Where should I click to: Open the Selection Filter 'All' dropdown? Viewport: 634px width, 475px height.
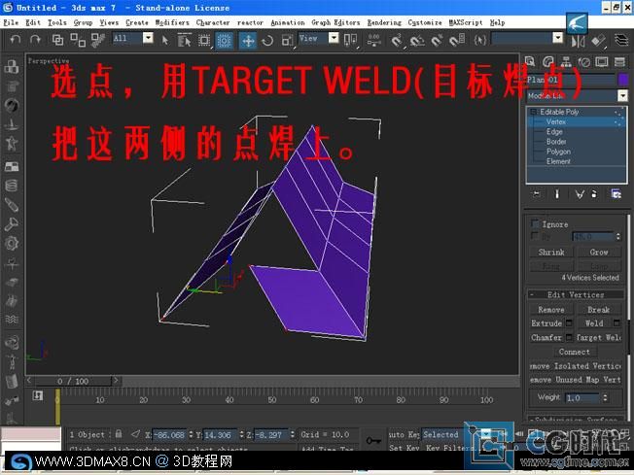[148, 38]
